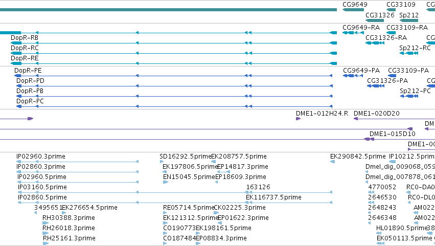The width and height of the screenshot is (435, 246).
Task: Open the EP01622.3prime EST feature
Action: [220, 223]
